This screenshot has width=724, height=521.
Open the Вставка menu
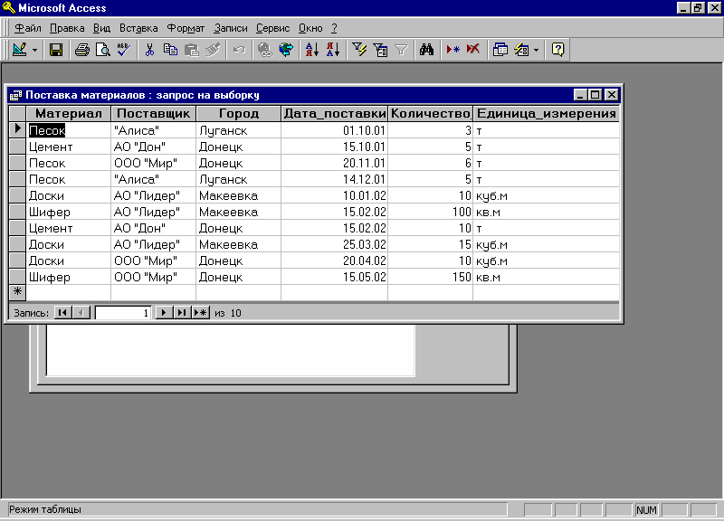coord(138,28)
